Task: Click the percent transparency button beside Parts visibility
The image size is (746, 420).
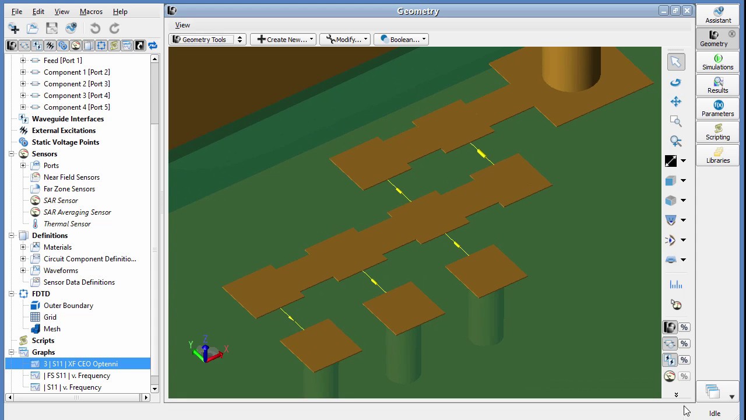Action: point(684,327)
